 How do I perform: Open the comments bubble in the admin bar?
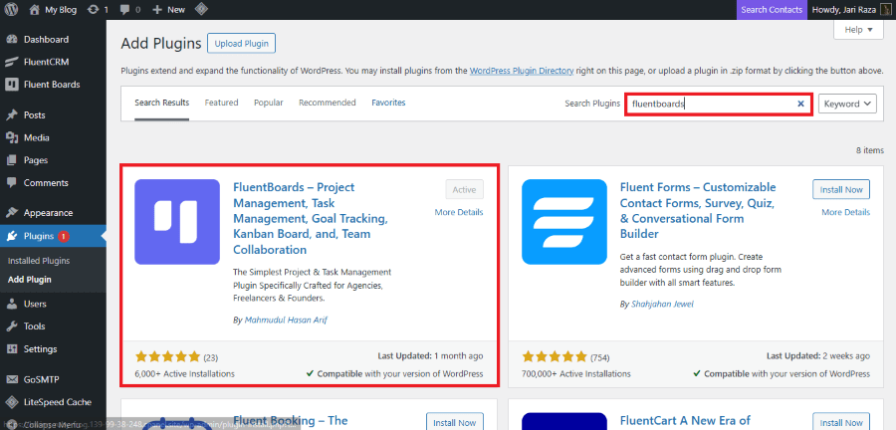130,10
